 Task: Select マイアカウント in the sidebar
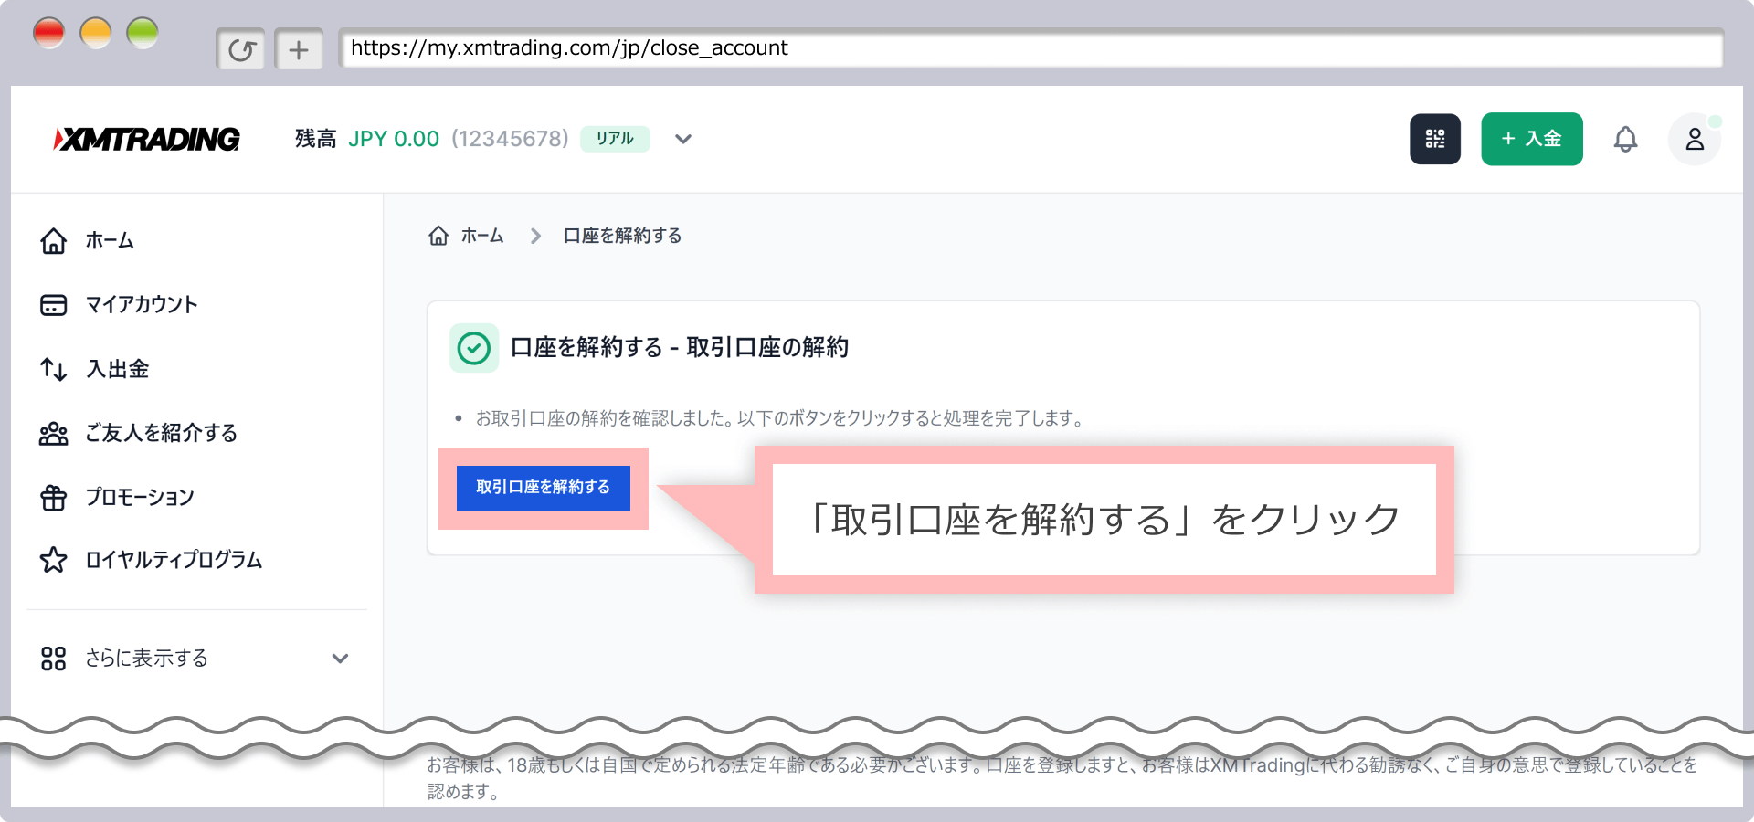coord(141,305)
